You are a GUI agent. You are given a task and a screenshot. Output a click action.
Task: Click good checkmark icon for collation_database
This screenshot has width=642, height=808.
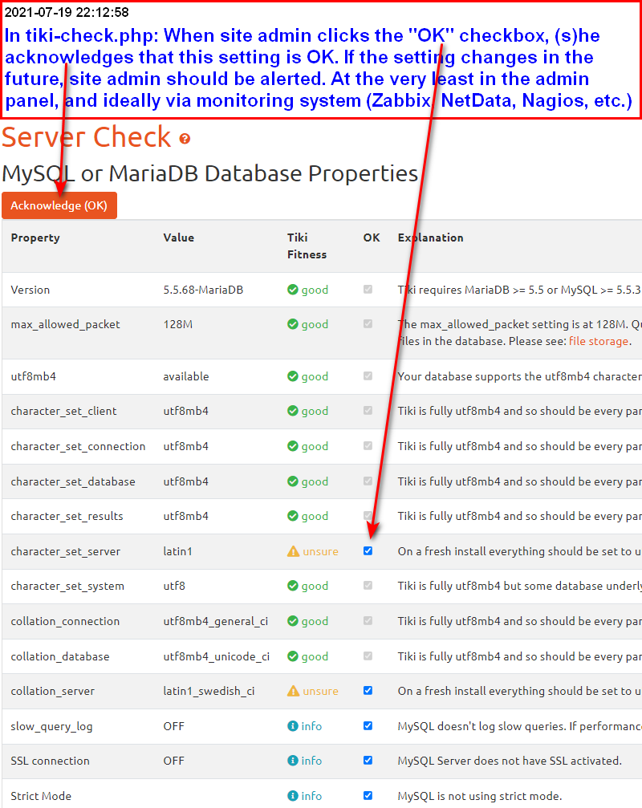coord(293,656)
